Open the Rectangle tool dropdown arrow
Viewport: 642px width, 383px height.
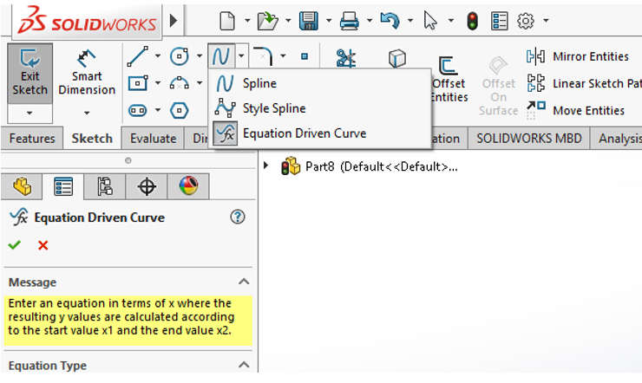pos(158,83)
